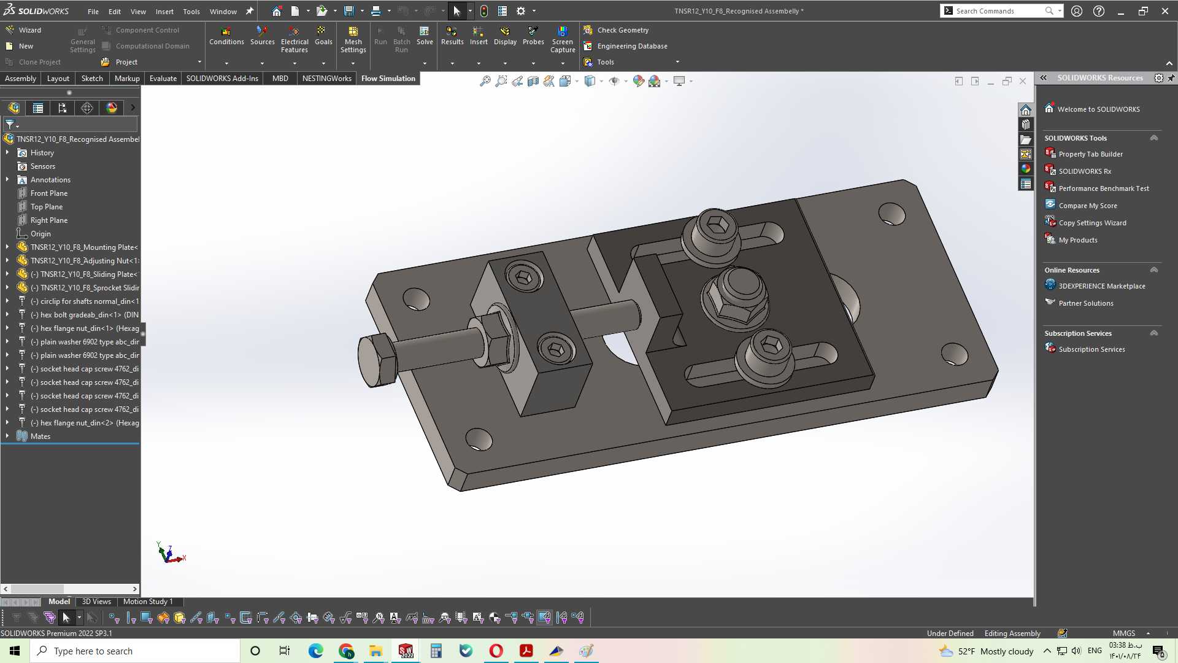
Task: Click the Zoom to Fit icon
Action: (485, 81)
